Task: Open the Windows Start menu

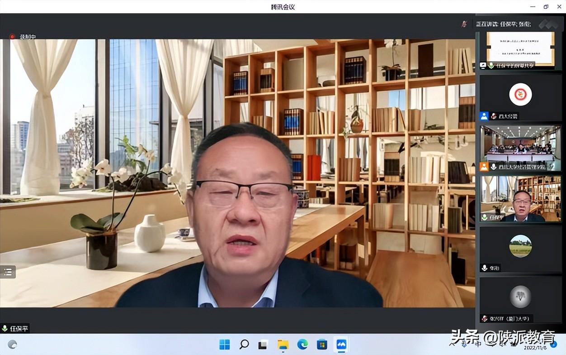Action: 225,345
